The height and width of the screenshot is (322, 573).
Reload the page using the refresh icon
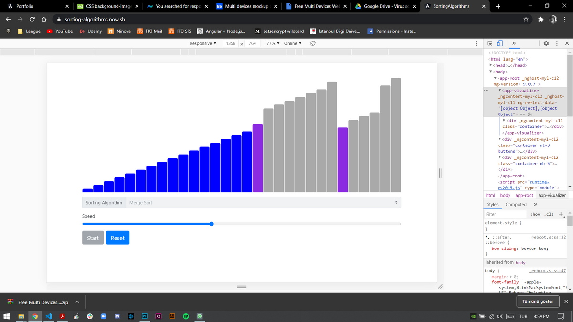pos(32,20)
